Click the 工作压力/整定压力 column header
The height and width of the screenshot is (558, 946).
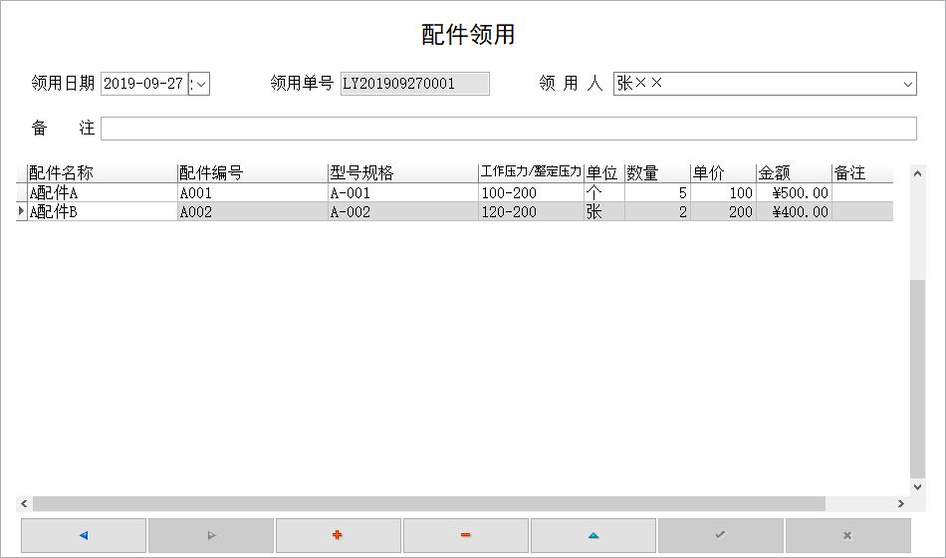click(x=531, y=173)
